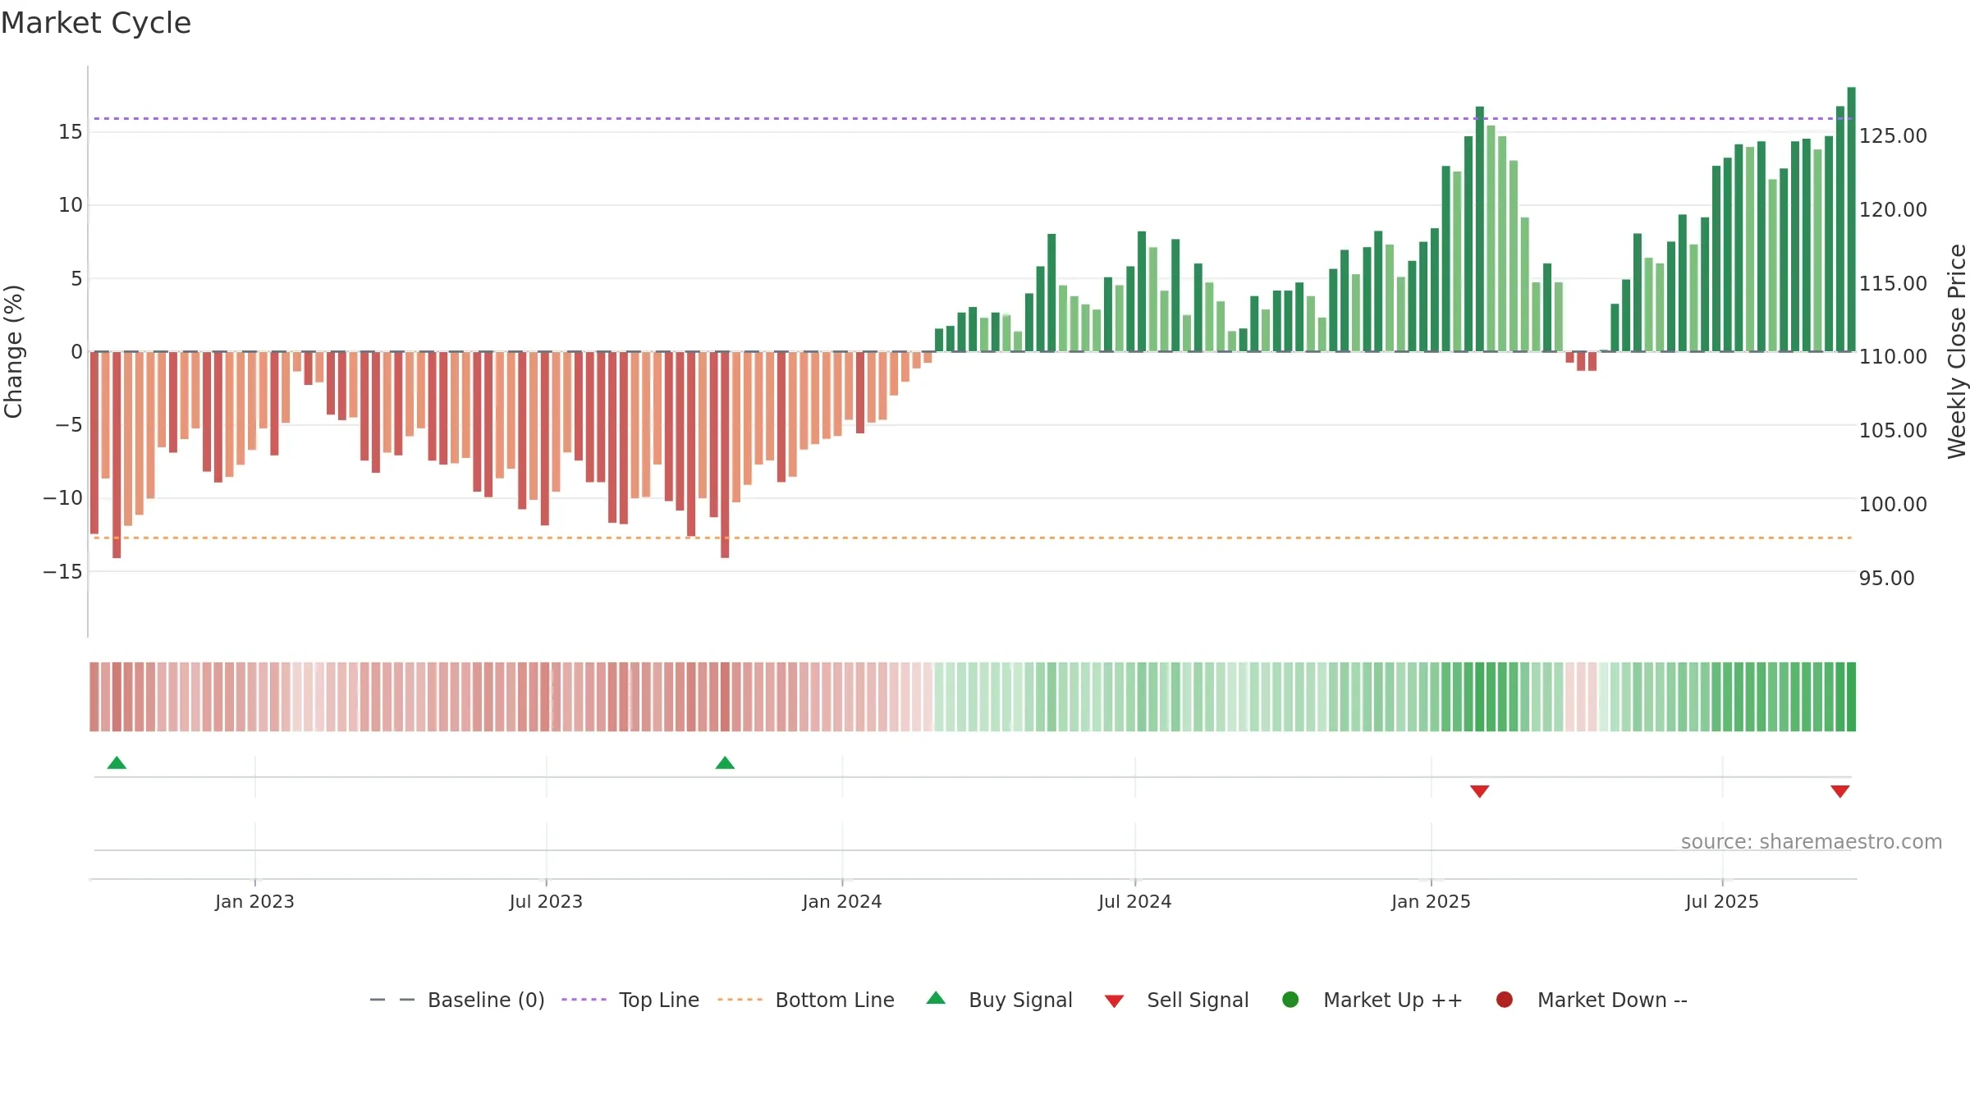The image size is (1970, 1108).
Task: Click the Market Cycle chart title
Action: tap(96, 23)
